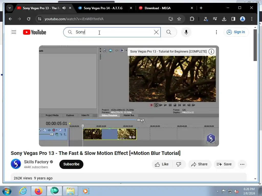The image size is (262, 196).
Task: Open YouTube settings three-dot menu
Action: [216, 32]
